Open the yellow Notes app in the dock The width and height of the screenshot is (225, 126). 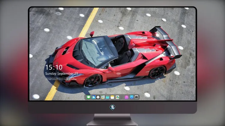tap(112, 97)
